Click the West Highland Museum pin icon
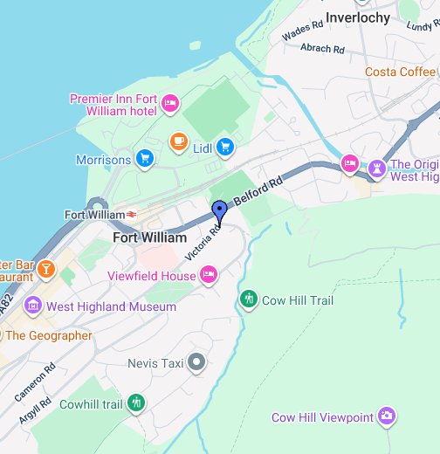Screen dimensions: 440x454 (33, 306)
